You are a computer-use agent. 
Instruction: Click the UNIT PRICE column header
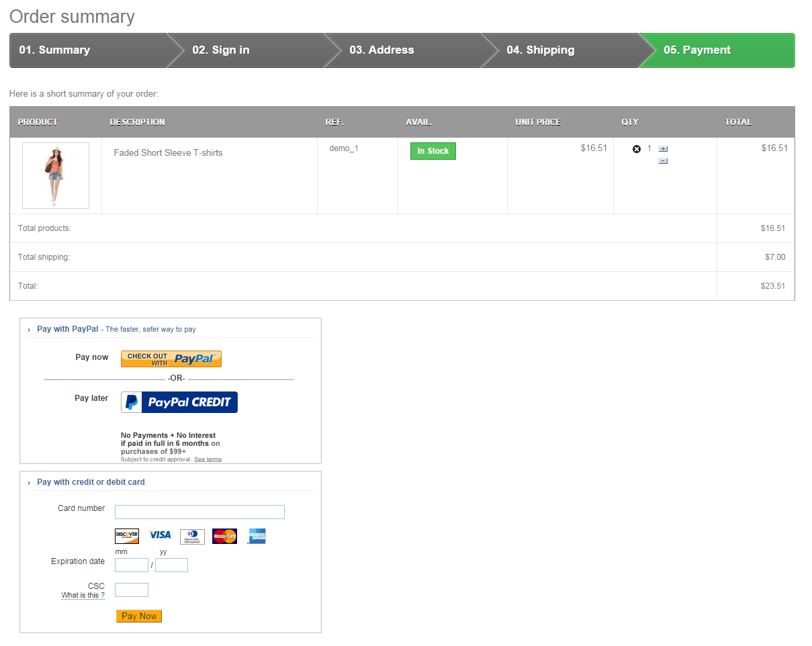pyautogui.click(x=538, y=122)
